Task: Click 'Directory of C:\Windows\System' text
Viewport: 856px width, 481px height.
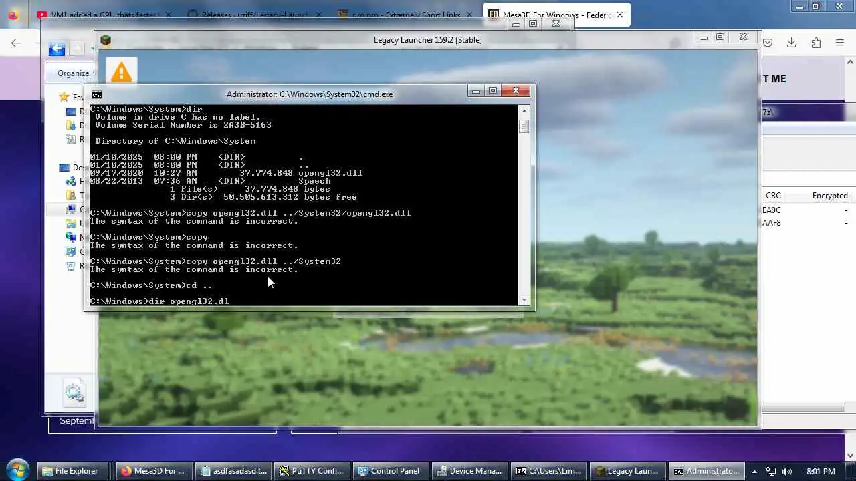Action: click(175, 141)
